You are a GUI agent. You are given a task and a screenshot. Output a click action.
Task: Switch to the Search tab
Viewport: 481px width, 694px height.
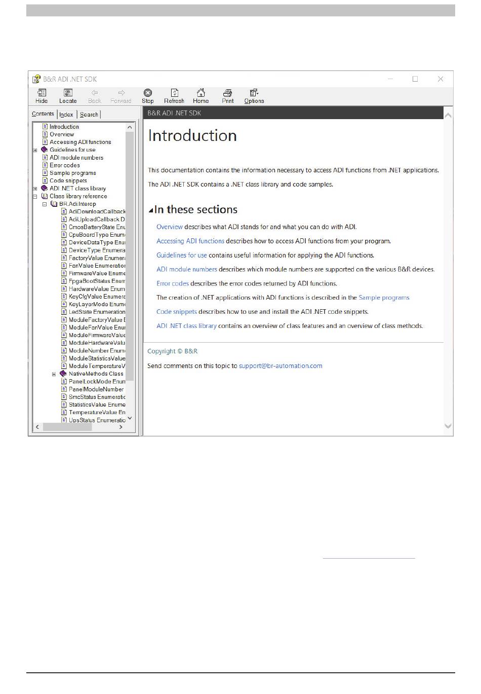89,115
